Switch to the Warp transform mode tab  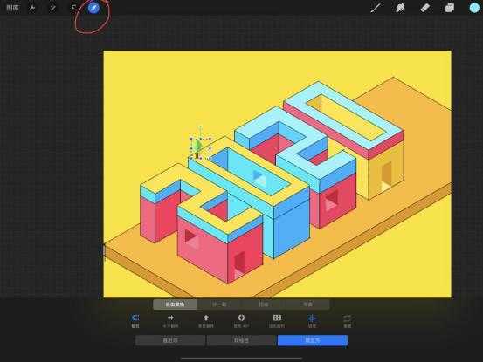307,304
